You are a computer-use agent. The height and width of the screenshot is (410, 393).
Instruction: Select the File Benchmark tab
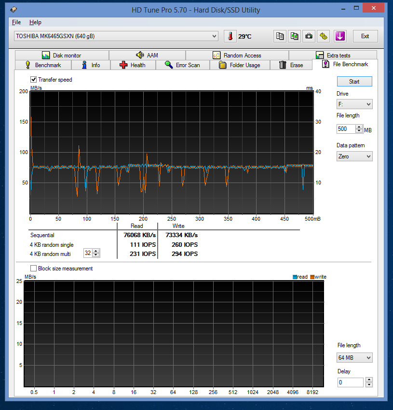tap(345, 64)
